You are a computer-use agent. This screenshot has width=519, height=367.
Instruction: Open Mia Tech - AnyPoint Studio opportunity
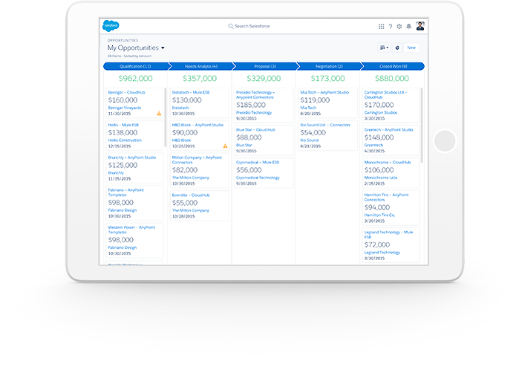click(x=324, y=92)
